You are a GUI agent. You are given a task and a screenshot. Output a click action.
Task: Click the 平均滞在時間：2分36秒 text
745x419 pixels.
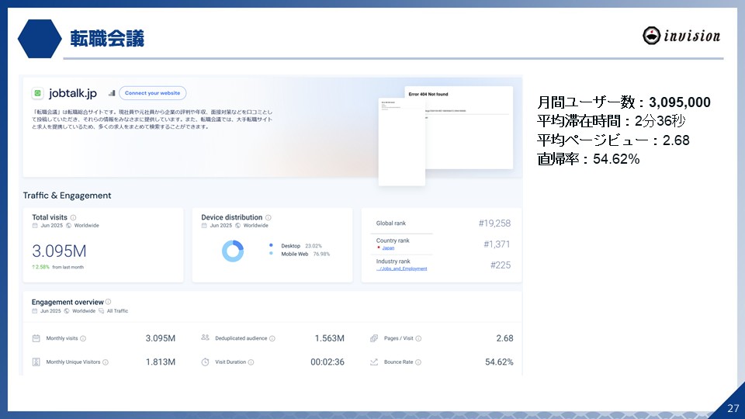click(612, 121)
